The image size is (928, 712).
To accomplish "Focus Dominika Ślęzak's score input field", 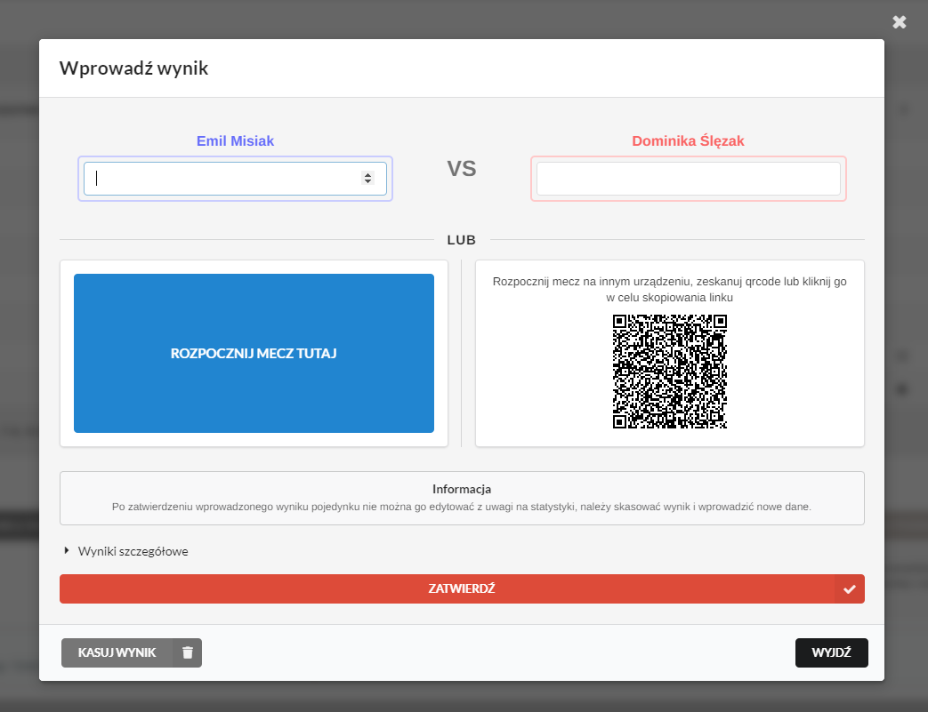I will point(689,179).
